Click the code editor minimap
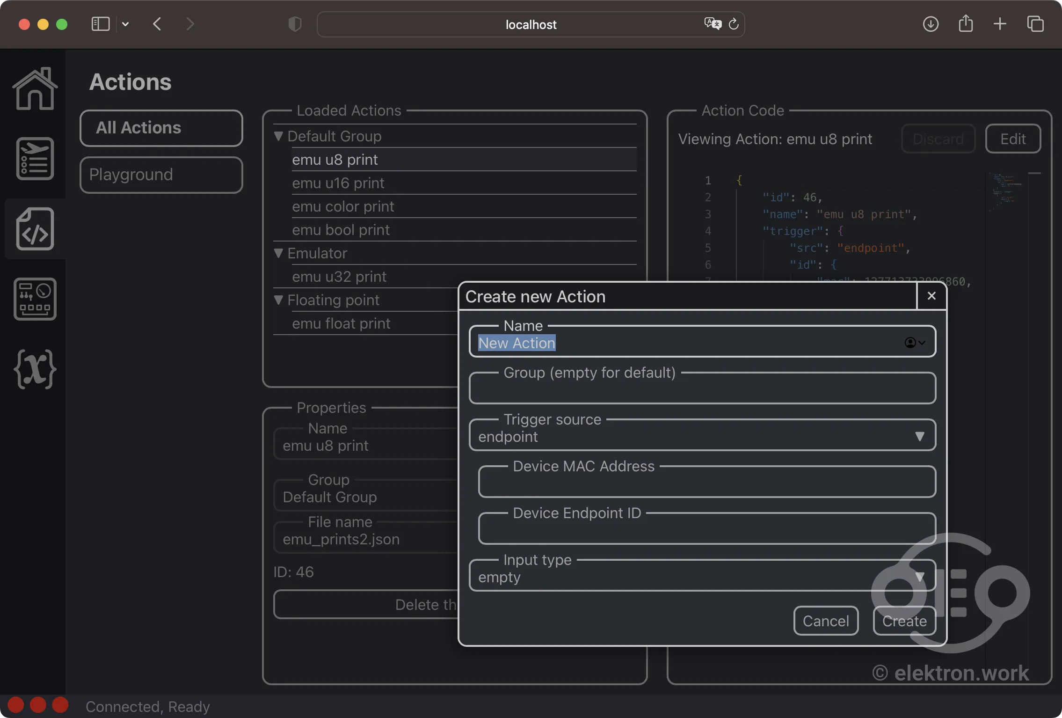1062x718 pixels. [1006, 192]
